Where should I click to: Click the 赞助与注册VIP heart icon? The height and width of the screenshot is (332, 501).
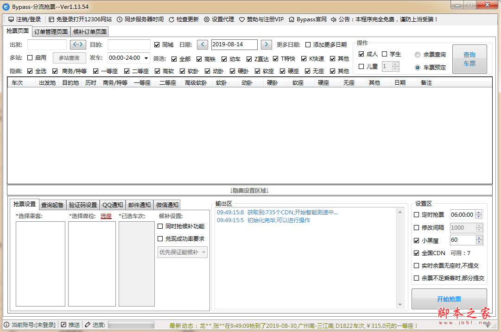242,19
